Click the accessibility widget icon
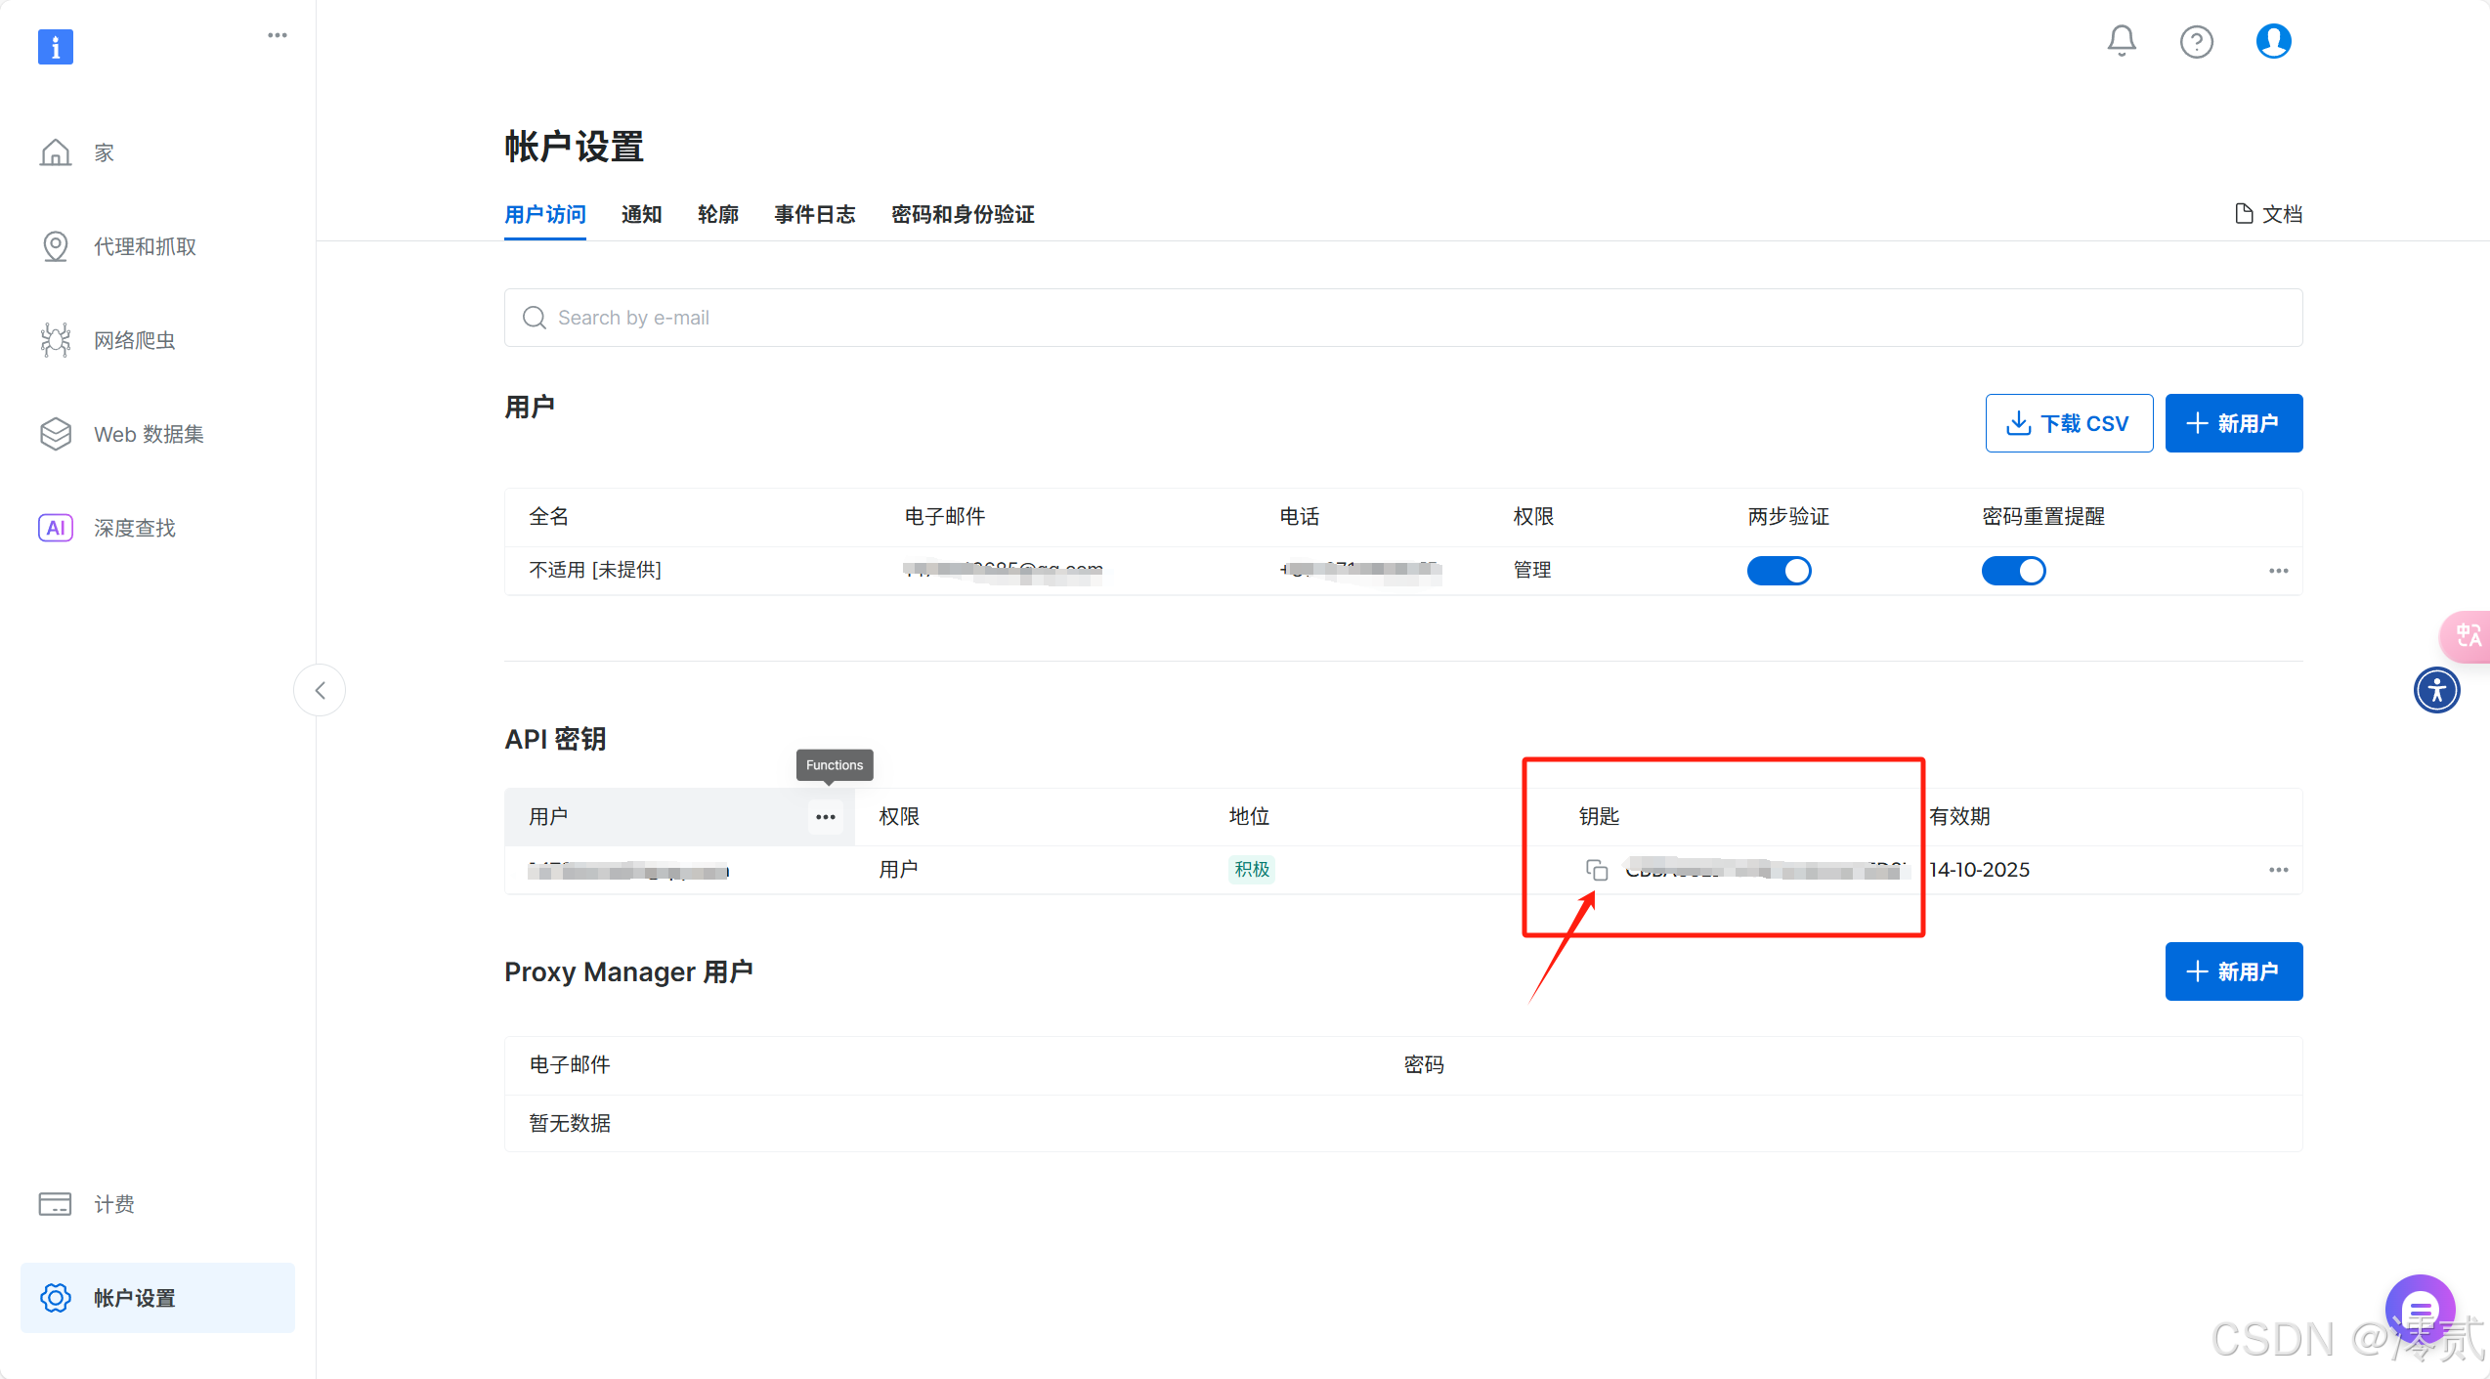2490x1379 pixels. click(2436, 690)
